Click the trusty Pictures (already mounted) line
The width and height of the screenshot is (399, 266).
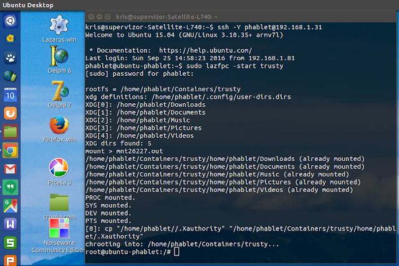pos(223,182)
